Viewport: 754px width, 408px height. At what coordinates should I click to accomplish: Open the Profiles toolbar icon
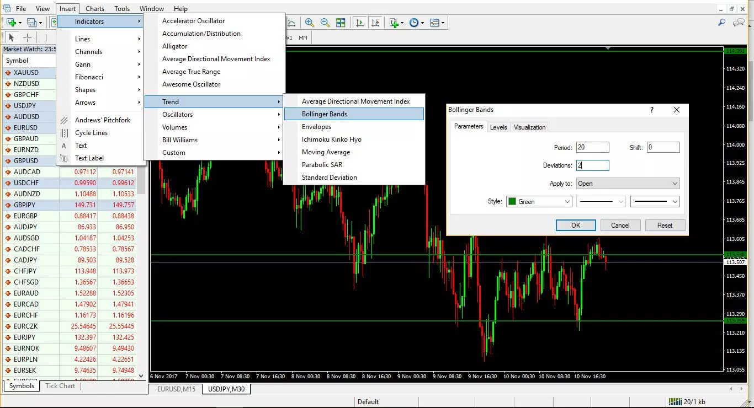[x=31, y=23]
